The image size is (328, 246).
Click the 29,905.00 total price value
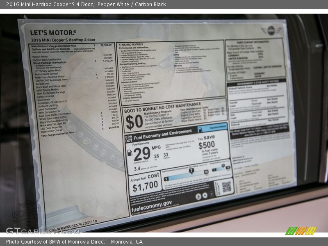click(x=114, y=128)
